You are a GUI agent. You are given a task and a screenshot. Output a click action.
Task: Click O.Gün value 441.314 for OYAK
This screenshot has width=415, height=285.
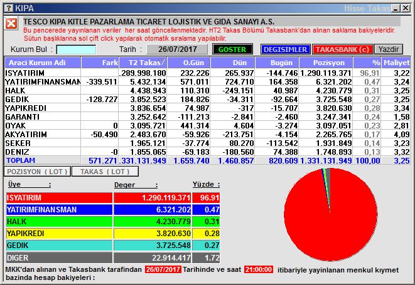[195, 125]
